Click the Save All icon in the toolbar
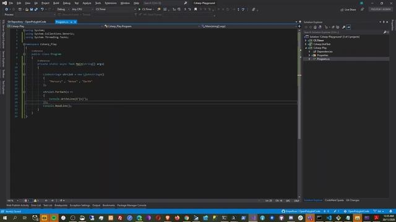396x222 pixels. coord(36,9)
